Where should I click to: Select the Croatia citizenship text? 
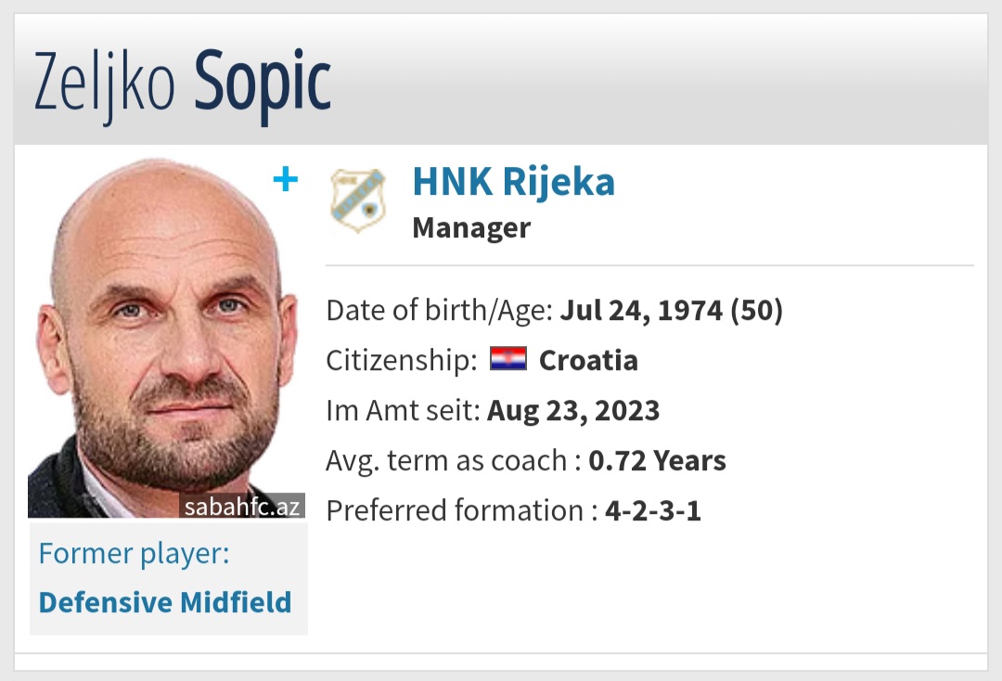[x=588, y=360]
